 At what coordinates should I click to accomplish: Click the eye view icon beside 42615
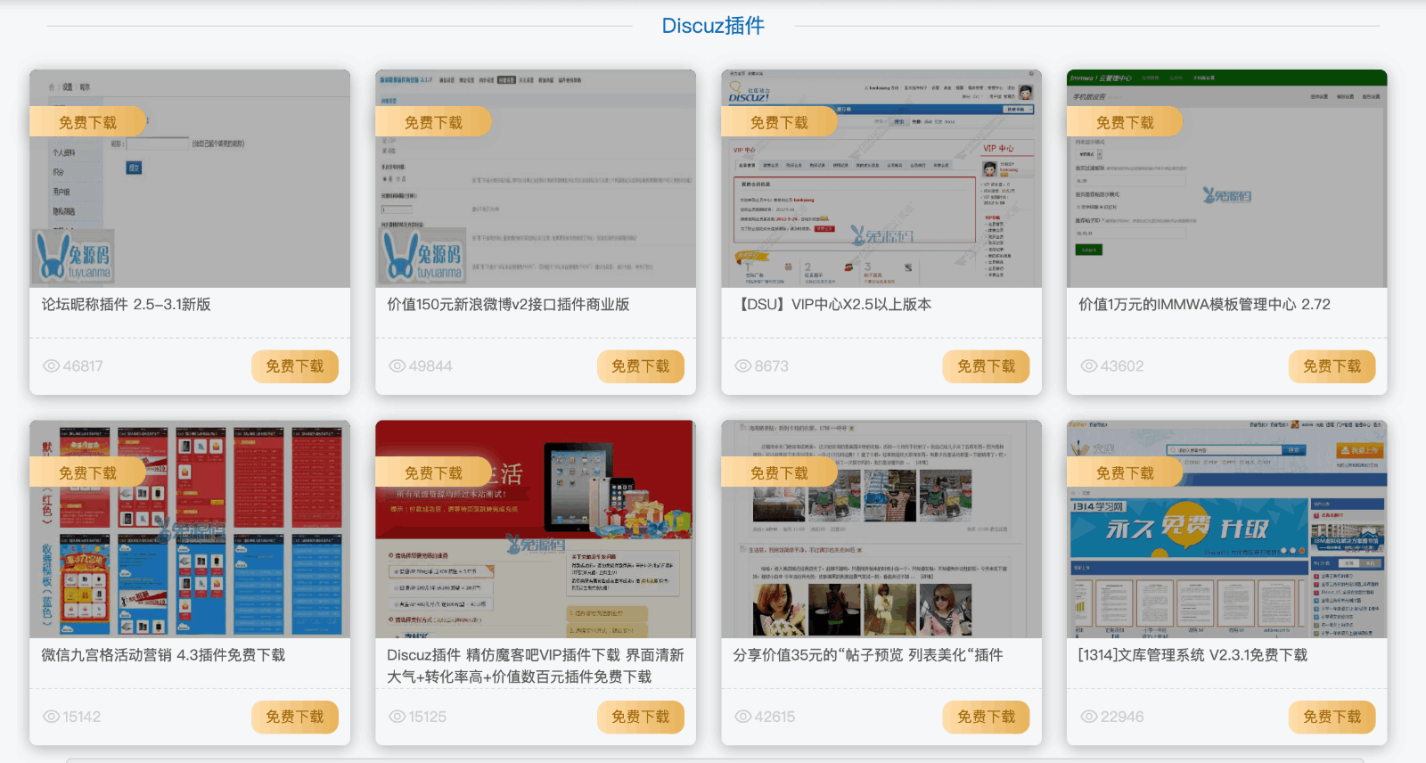point(742,717)
